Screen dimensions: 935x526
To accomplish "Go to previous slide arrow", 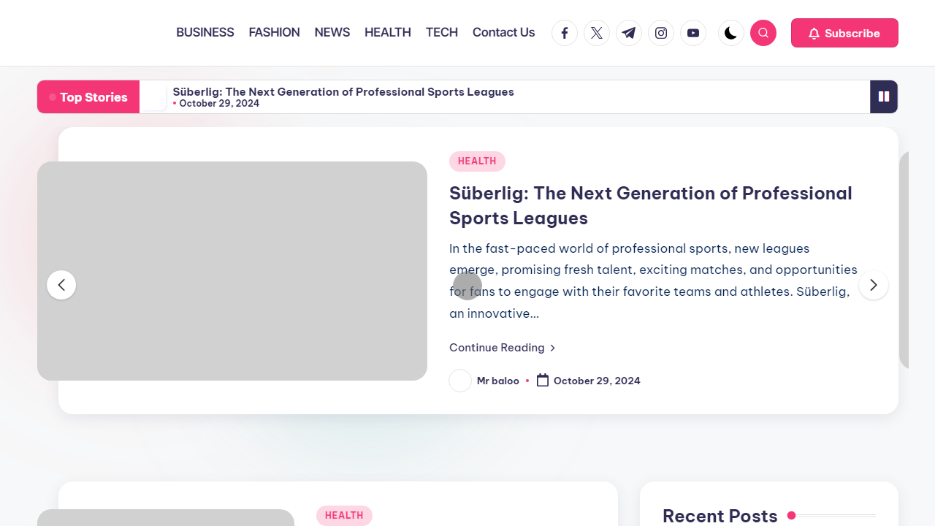I will coord(61,285).
